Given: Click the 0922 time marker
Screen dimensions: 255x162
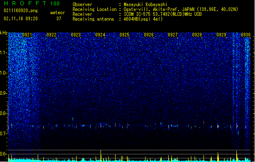Looking at the screenshot, I should tap(51, 35).
